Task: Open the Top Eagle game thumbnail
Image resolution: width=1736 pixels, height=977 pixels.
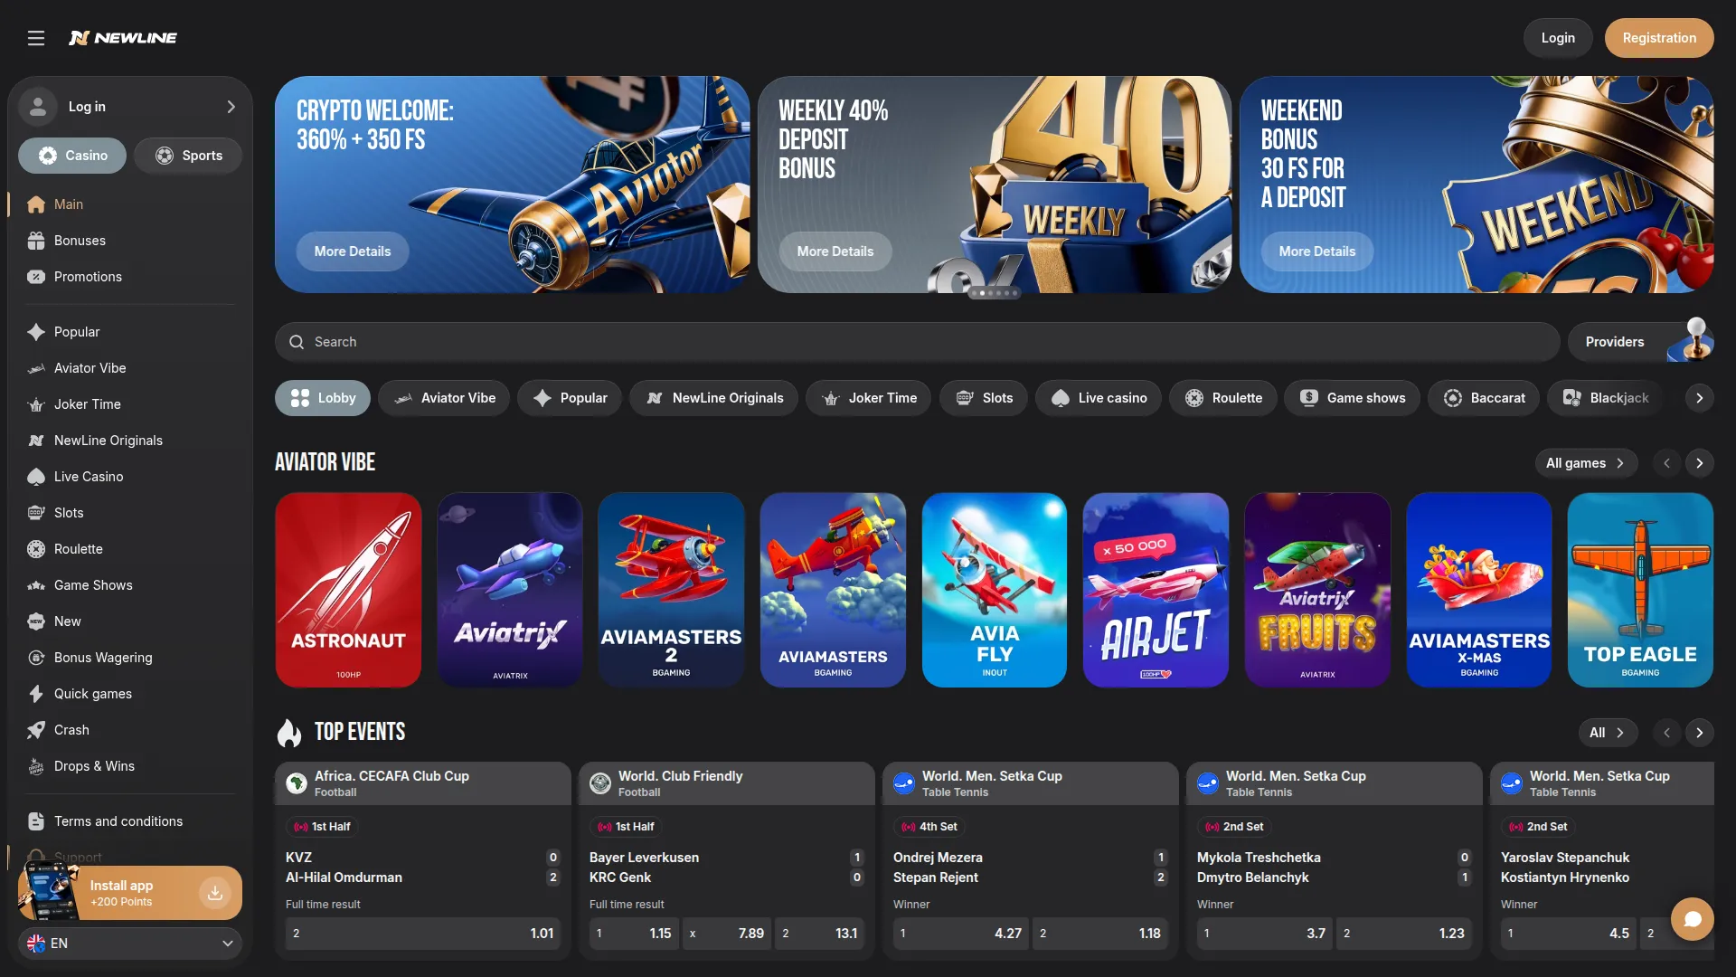Action: coord(1641,590)
